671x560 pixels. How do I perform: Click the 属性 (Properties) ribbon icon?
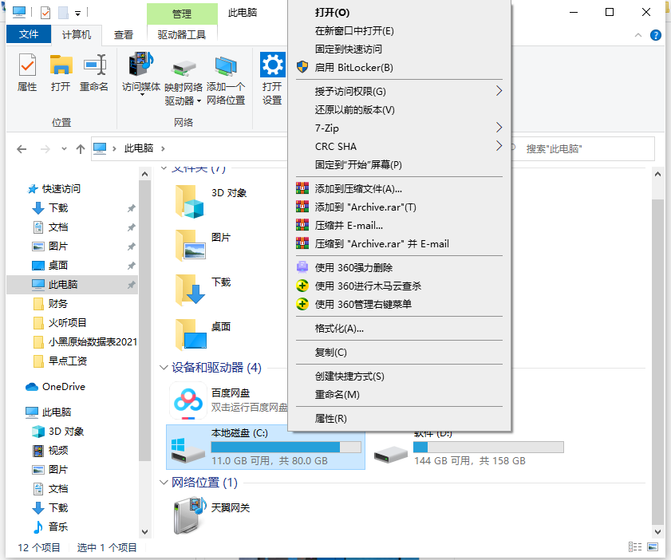click(x=27, y=73)
